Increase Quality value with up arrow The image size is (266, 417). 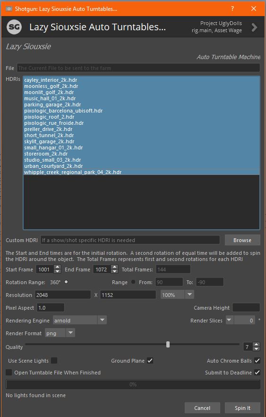pyautogui.click(x=256, y=344)
